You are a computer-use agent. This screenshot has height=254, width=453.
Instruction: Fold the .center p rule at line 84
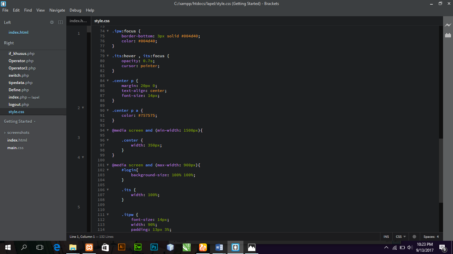(107, 80)
